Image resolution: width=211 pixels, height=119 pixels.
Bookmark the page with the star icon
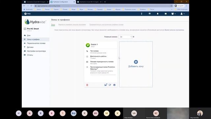coord(171,6)
